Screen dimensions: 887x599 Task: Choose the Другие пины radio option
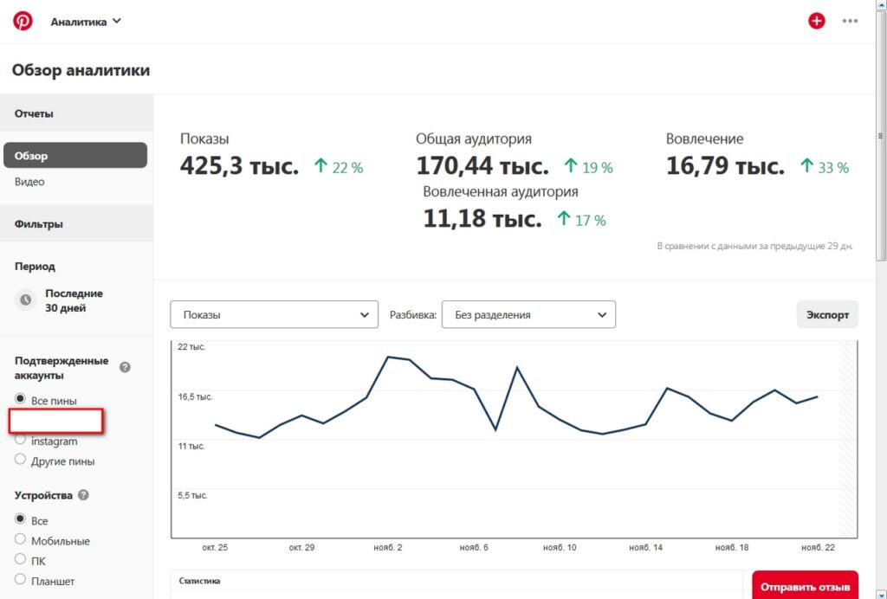point(21,460)
